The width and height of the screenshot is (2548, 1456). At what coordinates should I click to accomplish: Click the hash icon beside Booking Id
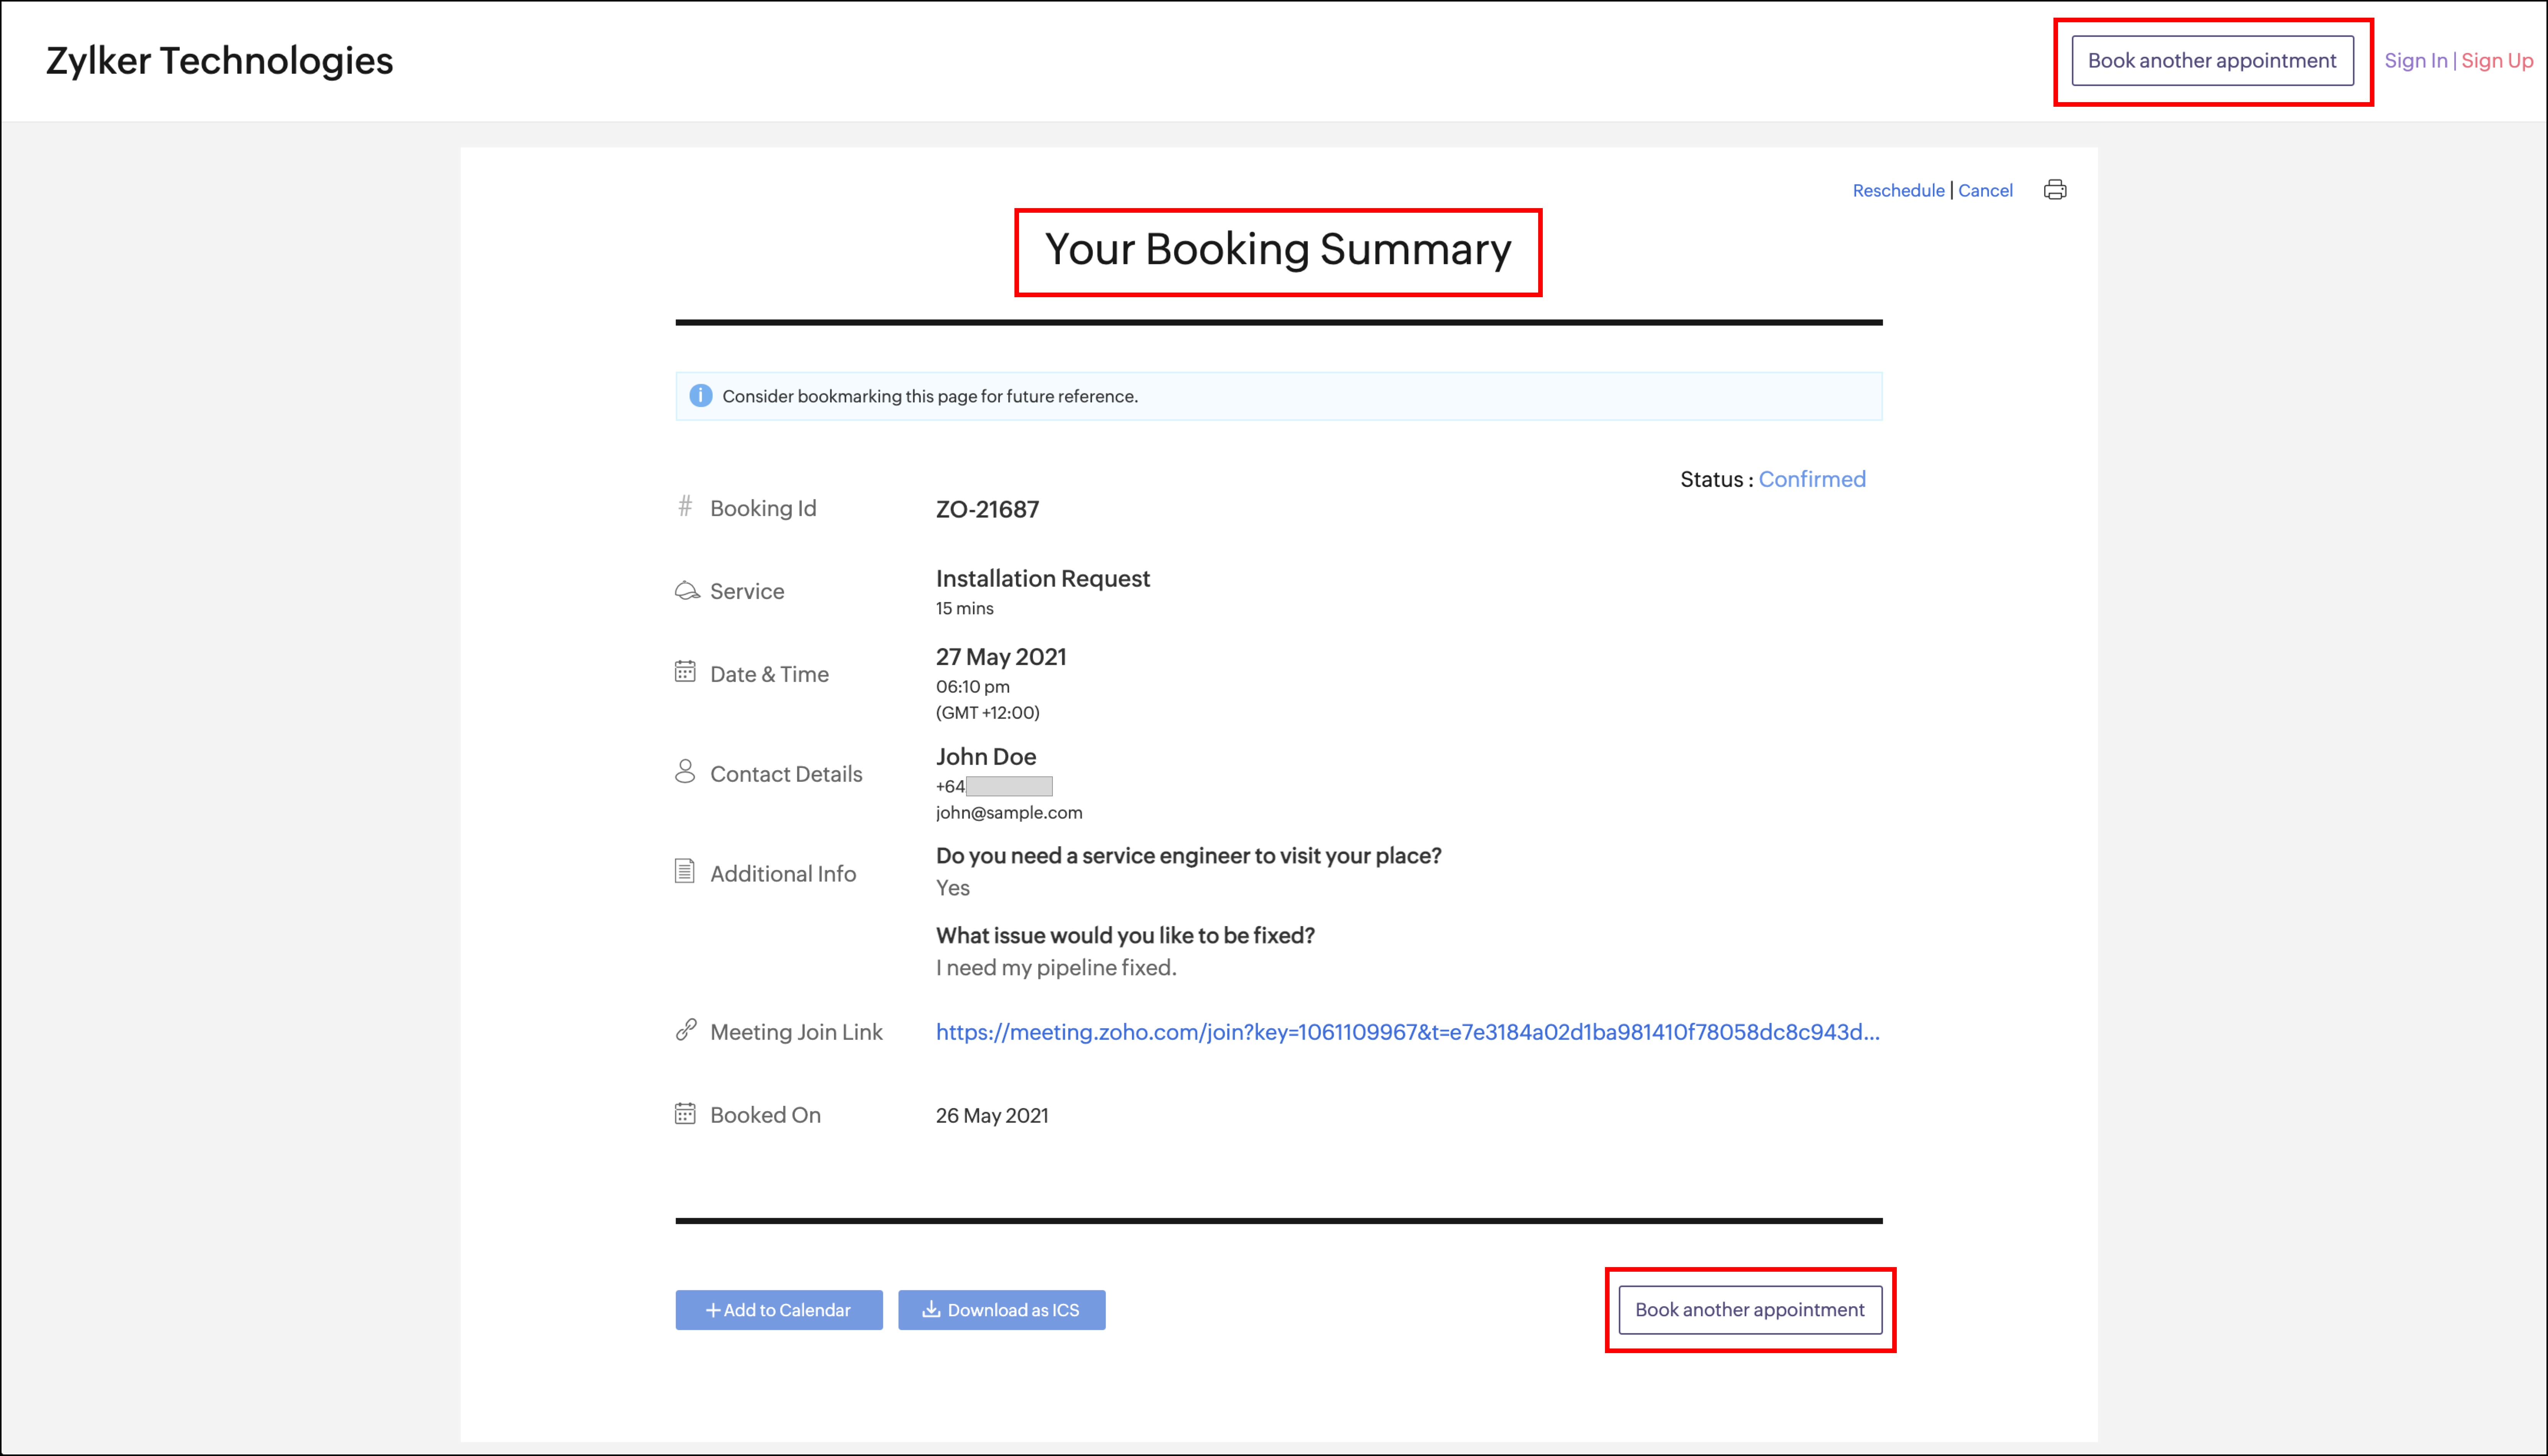[685, 506]
